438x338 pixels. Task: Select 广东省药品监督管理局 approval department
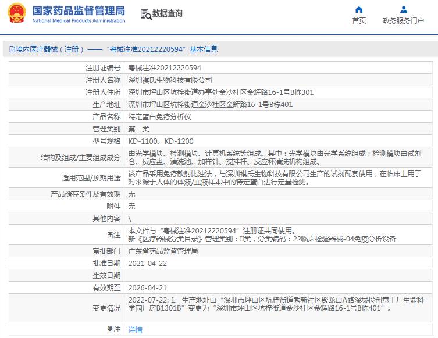[x=163, y=251]
